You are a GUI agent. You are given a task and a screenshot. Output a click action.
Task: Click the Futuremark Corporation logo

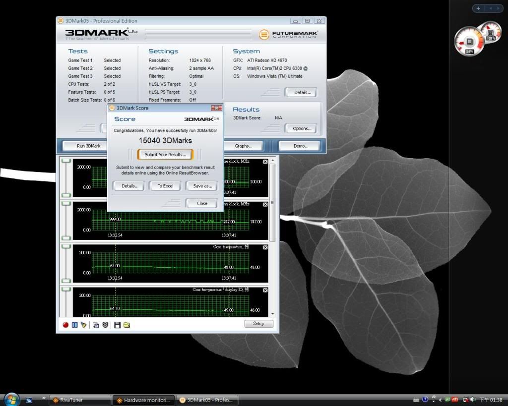[x=288, y=34]
